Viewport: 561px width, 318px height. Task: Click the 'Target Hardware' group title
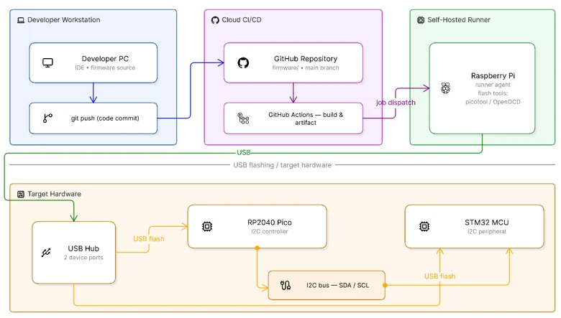click(55, 194)
